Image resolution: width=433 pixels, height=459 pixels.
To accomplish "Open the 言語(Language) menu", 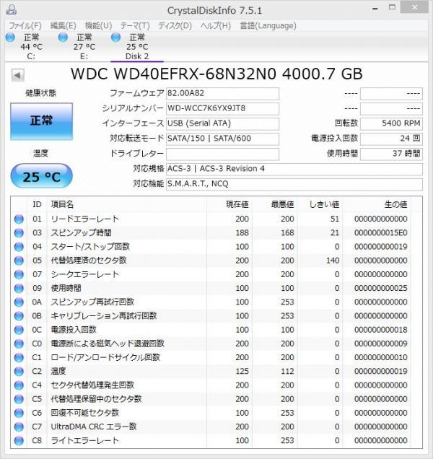I will (x=268, y=26).
